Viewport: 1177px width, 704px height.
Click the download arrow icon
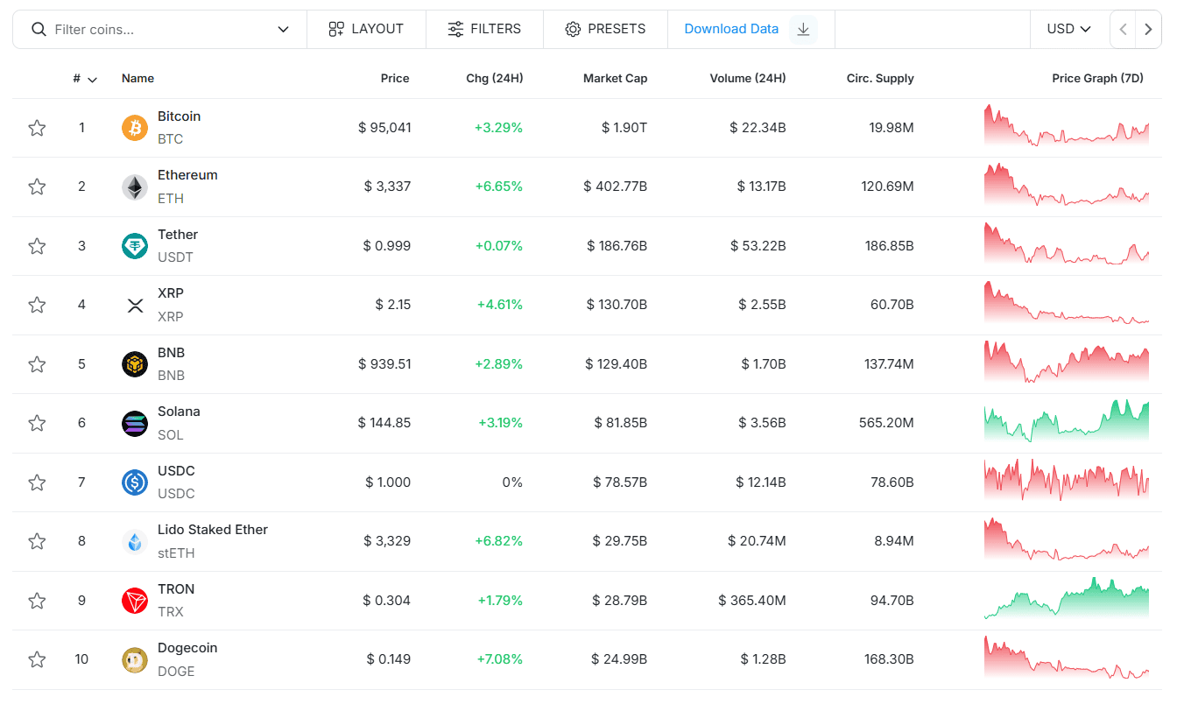(x=803, y=29)
